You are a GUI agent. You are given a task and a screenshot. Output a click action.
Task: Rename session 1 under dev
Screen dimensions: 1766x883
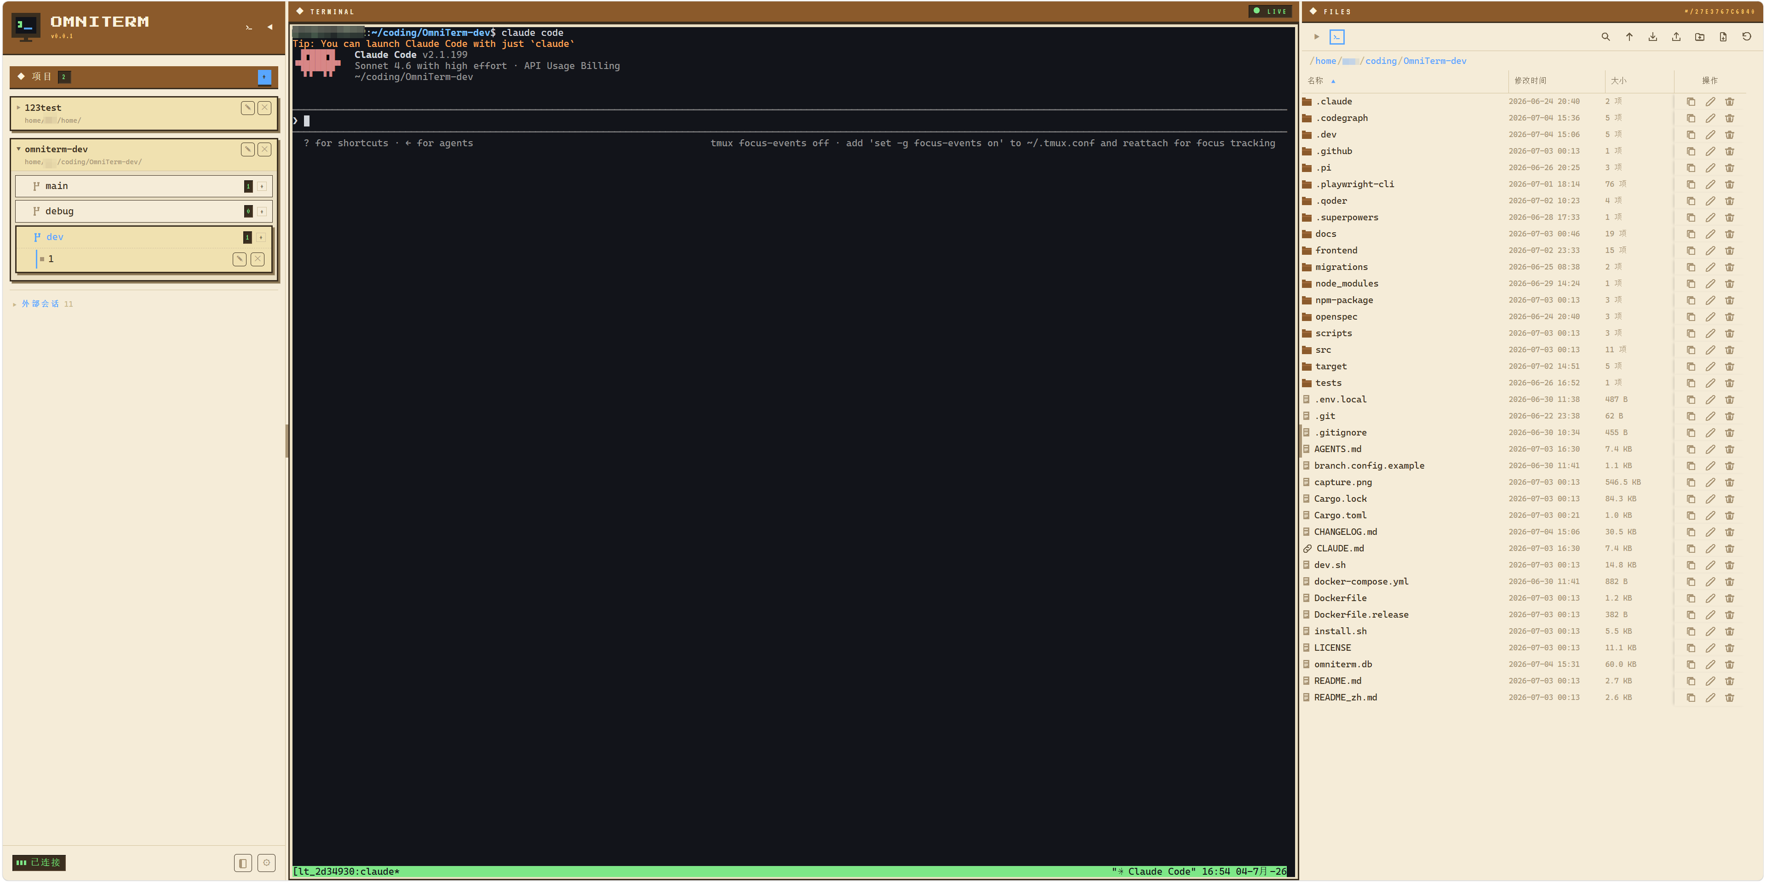click(239, 259)
